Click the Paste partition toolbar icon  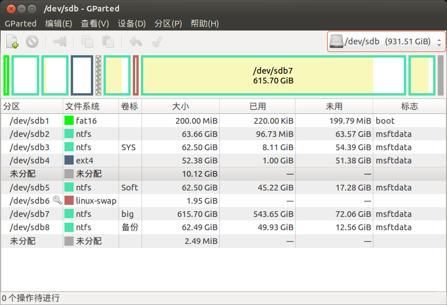(108, 41)
